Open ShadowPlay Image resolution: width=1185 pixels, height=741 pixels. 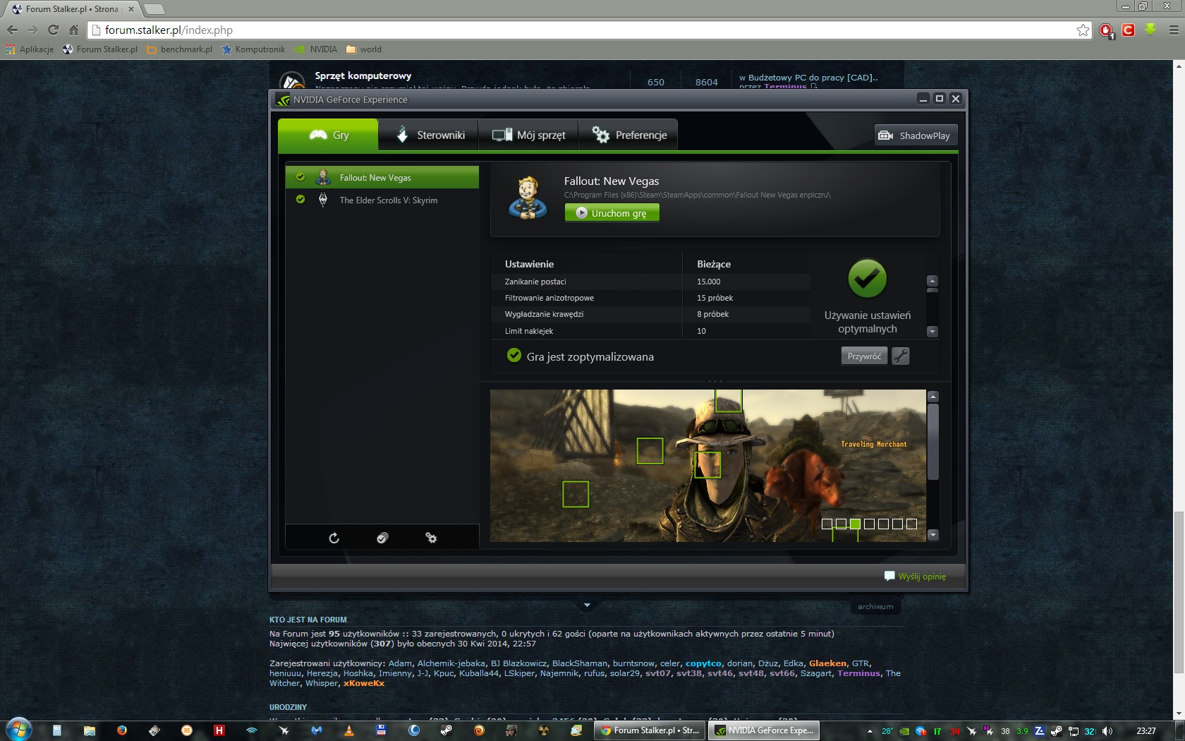(916, 135)
